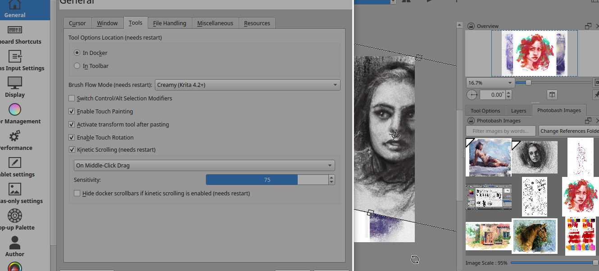Click the Change References Folder button
Screen dimensions: 599x271
[569, 131]
